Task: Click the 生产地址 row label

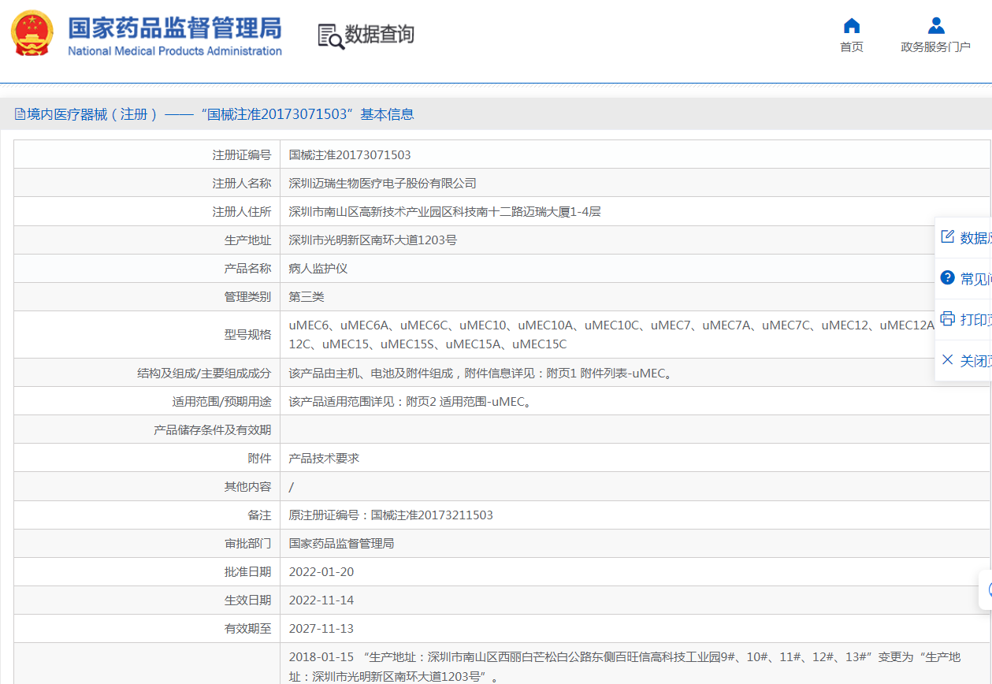Action: 247,240
